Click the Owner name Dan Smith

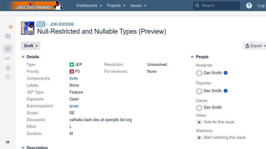[x=213, y=107]
